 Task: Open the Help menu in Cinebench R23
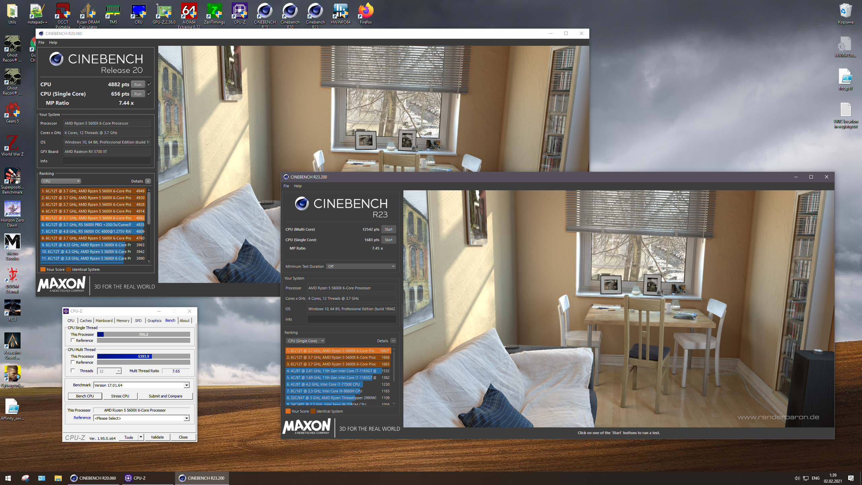298,186
